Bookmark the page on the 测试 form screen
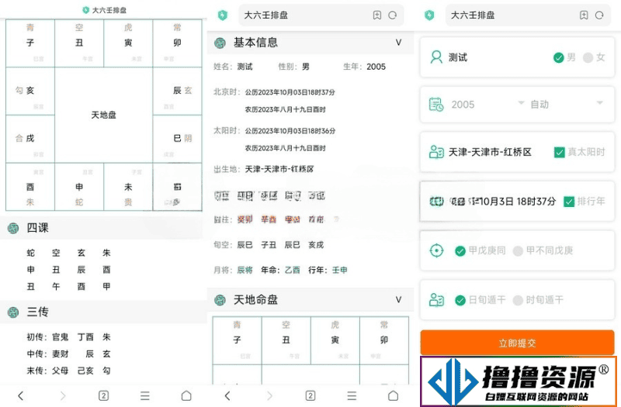The width and height of the screenshot is (621, 407). (584, 15)
